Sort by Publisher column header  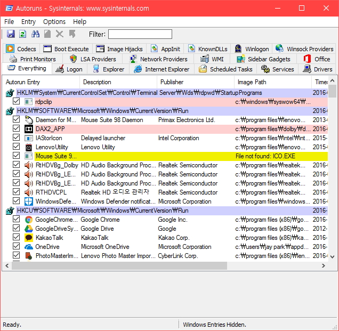point(196,82)
